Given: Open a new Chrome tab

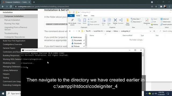Looking at the screenshot, I should tap(34, 2).
